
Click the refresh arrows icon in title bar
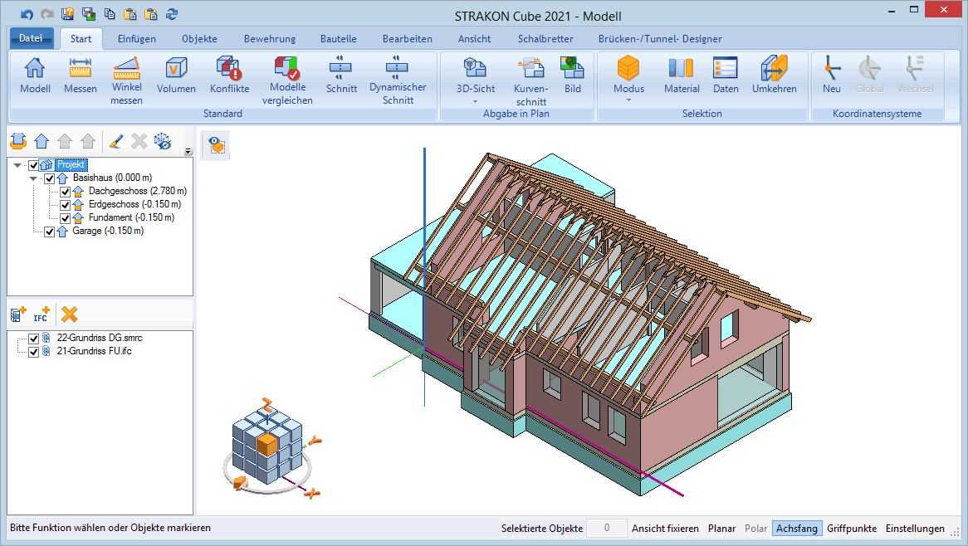coord(172,13)
